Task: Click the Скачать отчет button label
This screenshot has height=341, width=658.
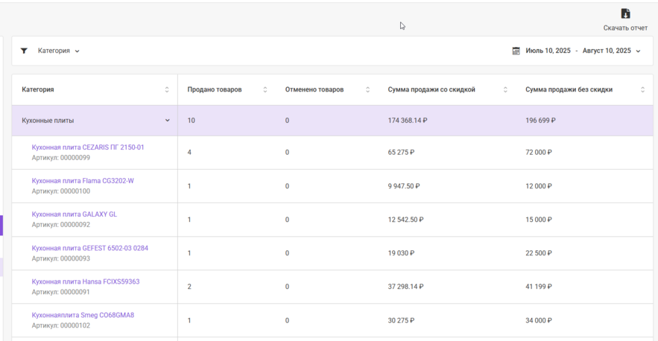Action: [x=625, y=28]
